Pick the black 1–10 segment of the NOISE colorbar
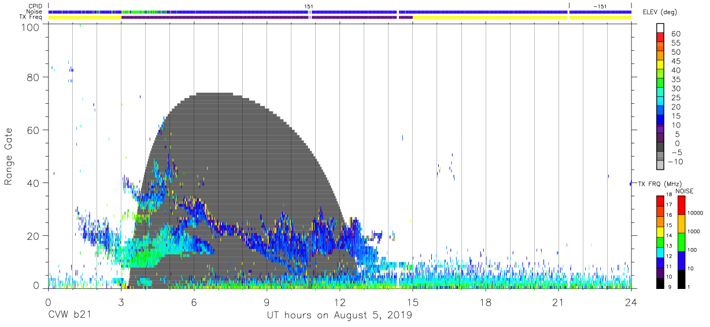This screenshot has width=710, height=327. click(x=682, y=279)
